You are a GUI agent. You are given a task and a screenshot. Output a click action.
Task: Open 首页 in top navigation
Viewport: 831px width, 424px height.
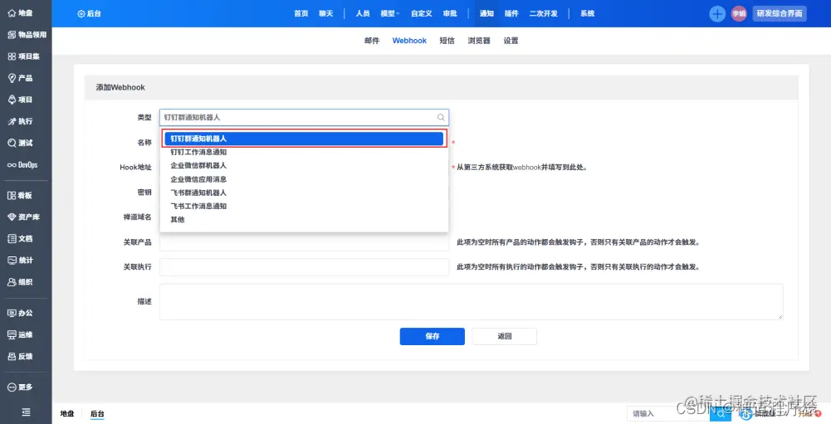point(301,13)
